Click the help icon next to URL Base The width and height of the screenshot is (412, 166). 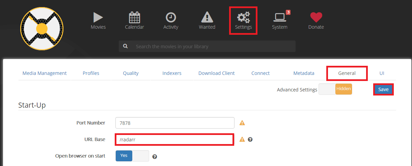tap(250, 139)
